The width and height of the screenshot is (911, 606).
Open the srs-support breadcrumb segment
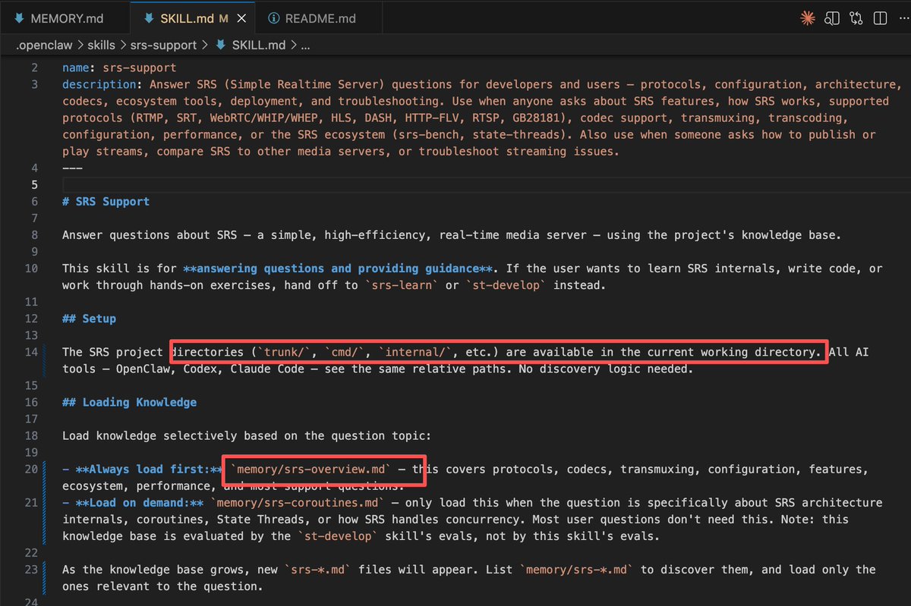162,46
